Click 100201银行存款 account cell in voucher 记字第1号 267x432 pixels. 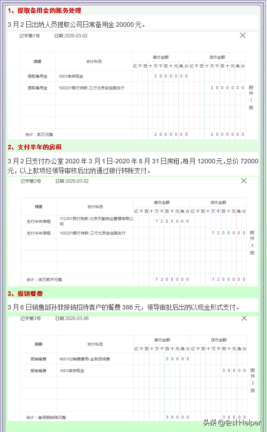click(x=94, y=88)
